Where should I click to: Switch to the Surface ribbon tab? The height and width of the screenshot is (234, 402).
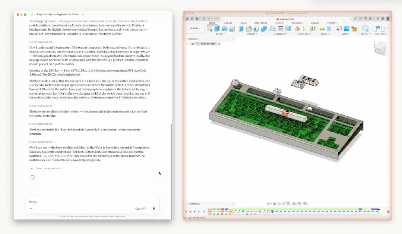[228, 23]
